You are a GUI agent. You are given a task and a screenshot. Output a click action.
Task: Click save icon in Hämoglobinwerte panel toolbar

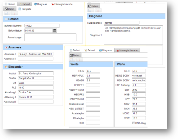coord(72,59)
